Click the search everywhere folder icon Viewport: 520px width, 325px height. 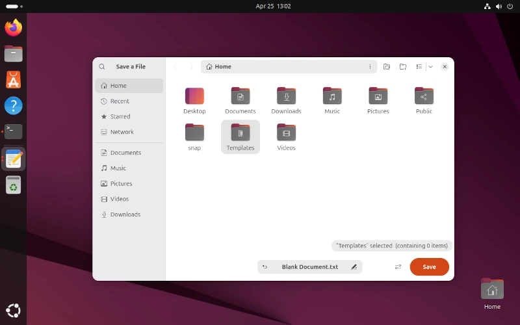tap(387, 67)
